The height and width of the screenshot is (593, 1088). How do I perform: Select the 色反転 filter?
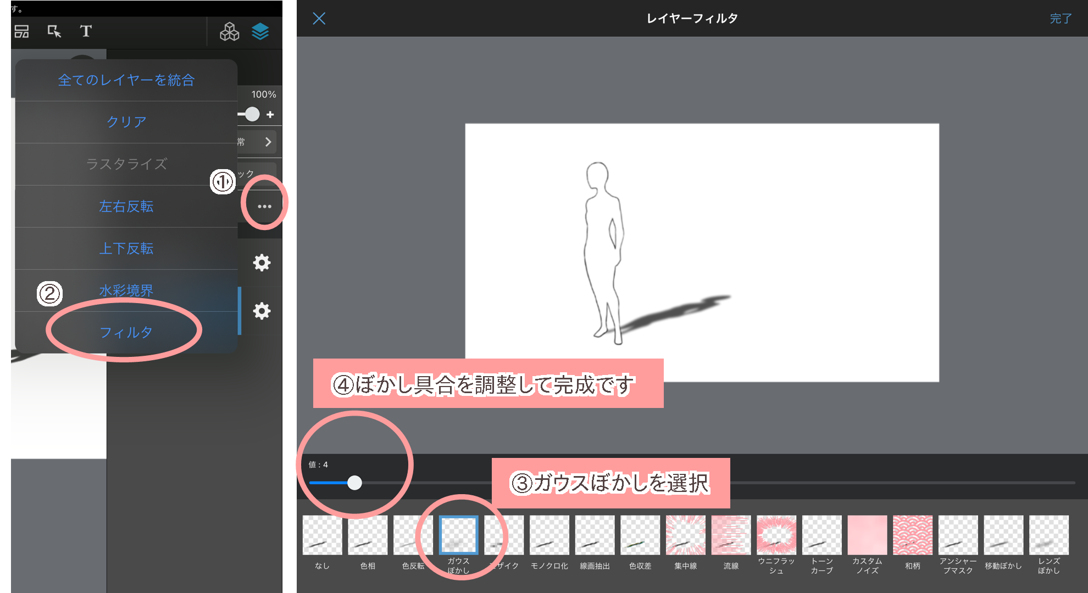click(x=413, y=535)
